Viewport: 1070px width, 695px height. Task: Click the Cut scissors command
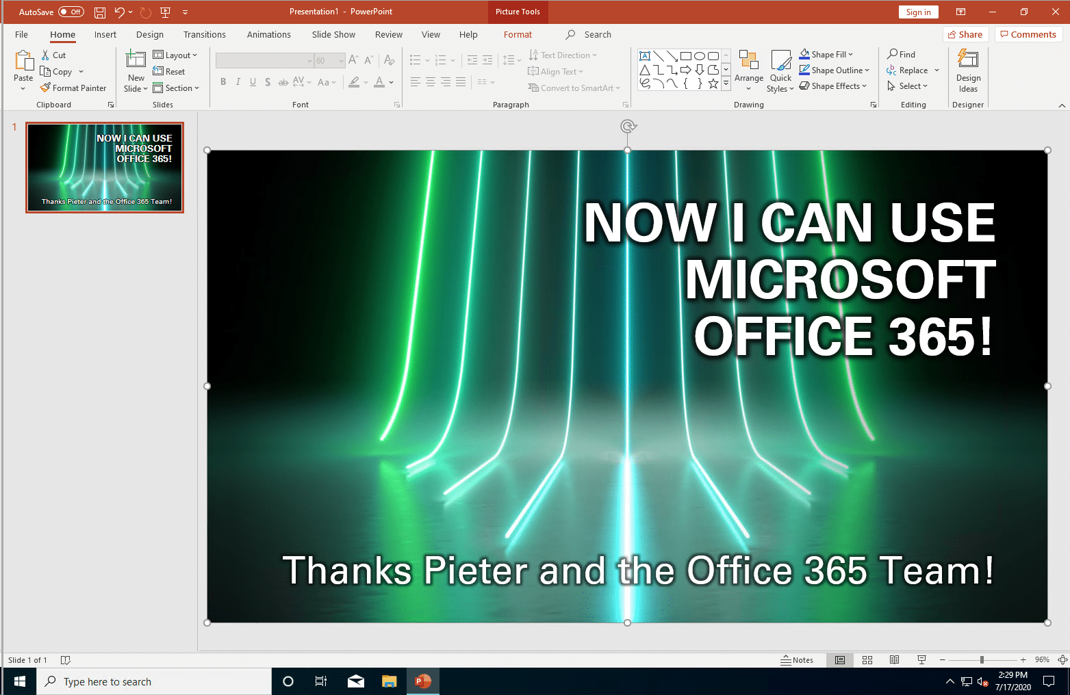point(53,55)
